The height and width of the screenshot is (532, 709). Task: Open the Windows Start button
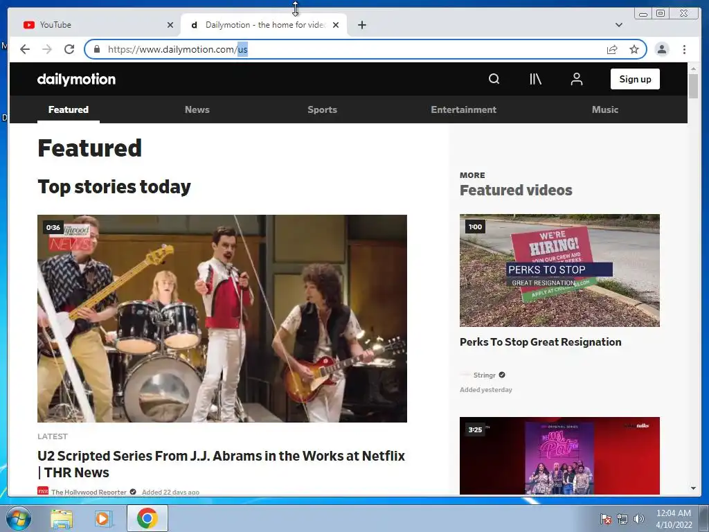19,518
